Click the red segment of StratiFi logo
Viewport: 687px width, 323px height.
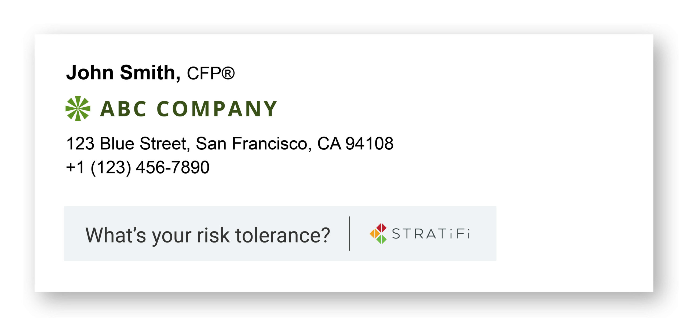(x=381, y=228)
